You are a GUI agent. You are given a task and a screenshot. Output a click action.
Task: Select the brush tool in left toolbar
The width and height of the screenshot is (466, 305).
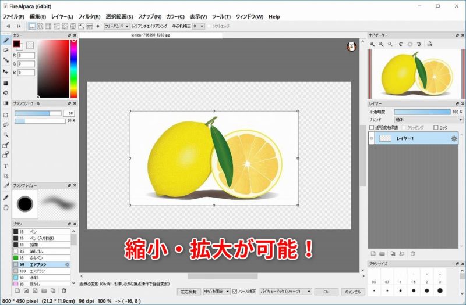(6, 41)
